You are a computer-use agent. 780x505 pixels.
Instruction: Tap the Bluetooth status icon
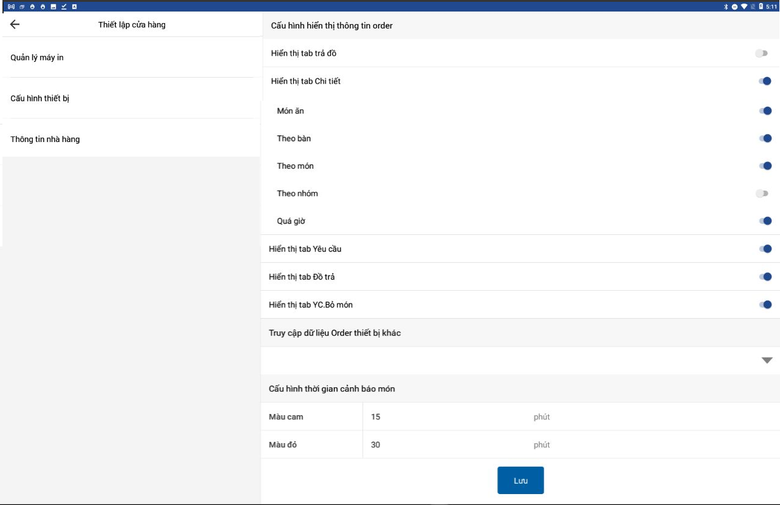click(x=725, y=6)
